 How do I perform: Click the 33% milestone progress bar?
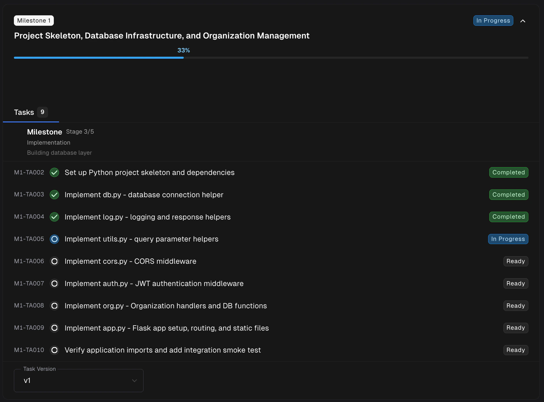[x=183, y=58]
